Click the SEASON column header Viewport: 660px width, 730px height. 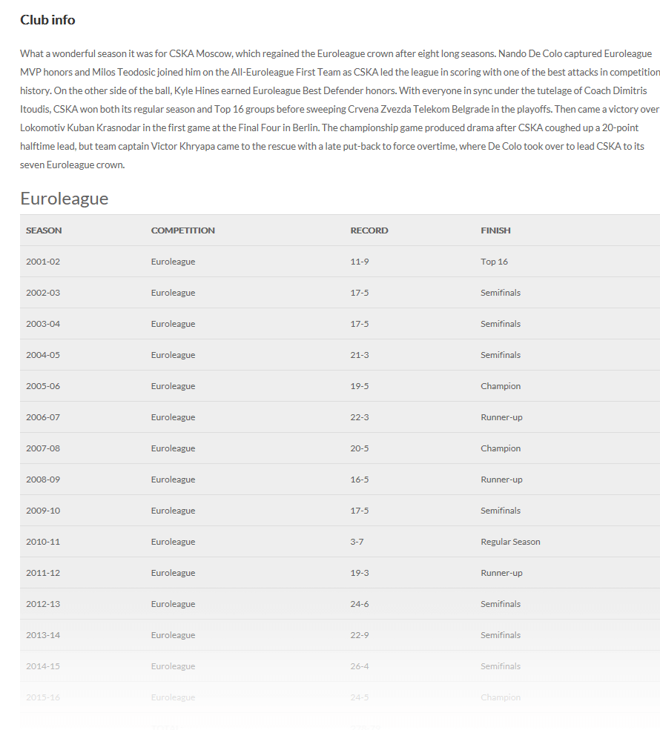pos(44,230)
